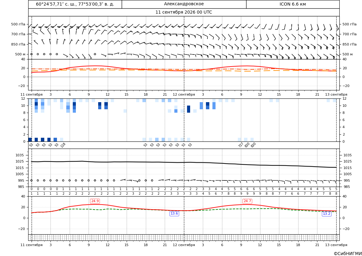Click the right-side 850 гПа level label
The height and width of the screenshot is (256, 362).
(349, 44)
